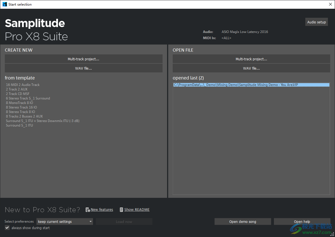Close the Start selection dialog
This screenshot has height=237, width=335.
click(330, 4)
